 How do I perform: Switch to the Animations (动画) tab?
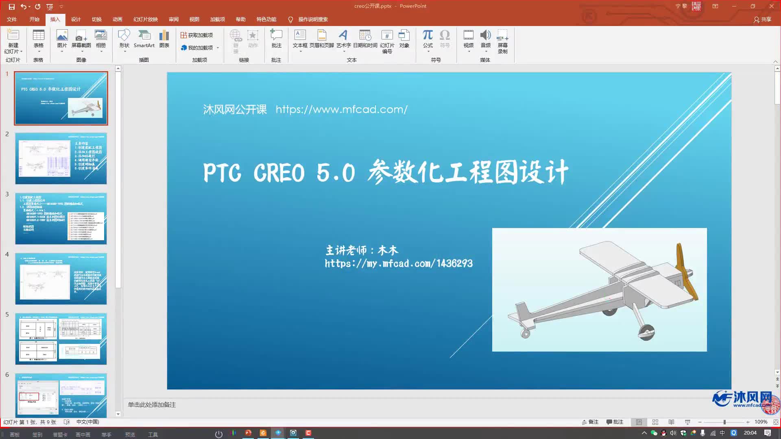[x=117, y=19]
